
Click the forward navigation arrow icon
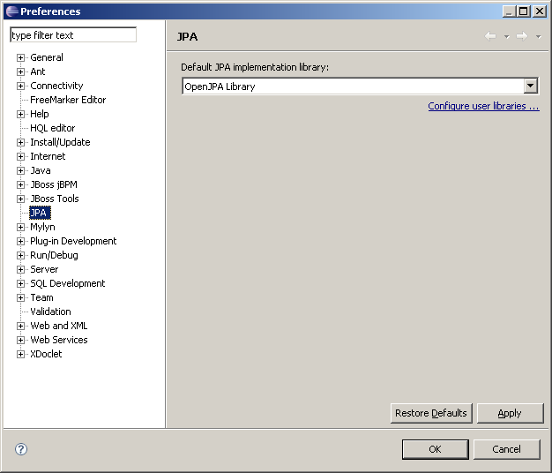(x=521, y=36)
